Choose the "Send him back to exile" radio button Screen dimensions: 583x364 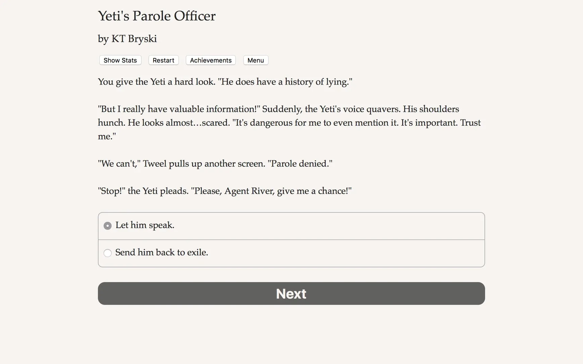tap(108, 253)
